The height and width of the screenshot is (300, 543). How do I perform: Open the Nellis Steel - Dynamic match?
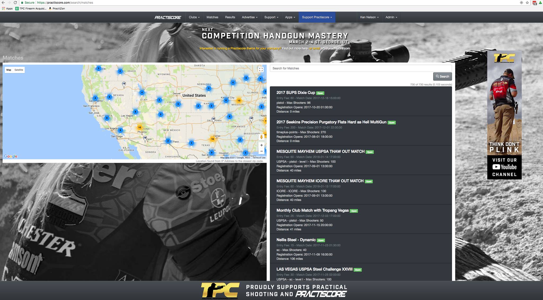pos(296,240)
